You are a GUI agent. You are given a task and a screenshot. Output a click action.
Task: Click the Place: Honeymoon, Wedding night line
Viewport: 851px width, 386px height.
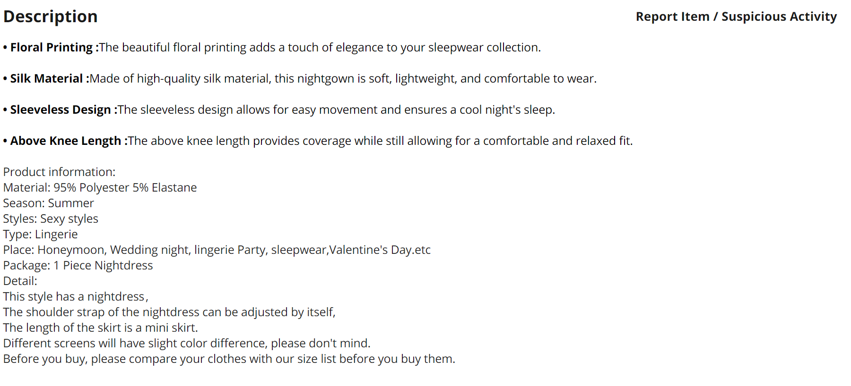pyautogui.click(x=217, y=250)
